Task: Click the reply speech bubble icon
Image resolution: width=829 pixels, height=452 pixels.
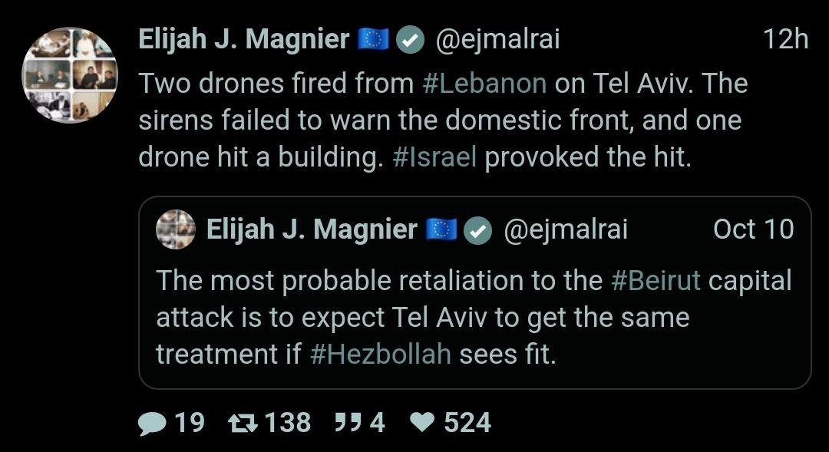Action: coord(152,423)
